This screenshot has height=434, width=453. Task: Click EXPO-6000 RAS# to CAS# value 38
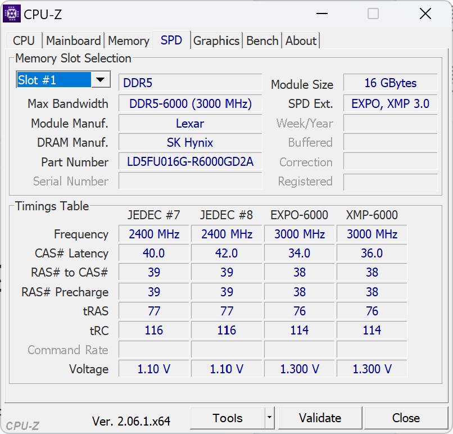click(x=300, y=273)
